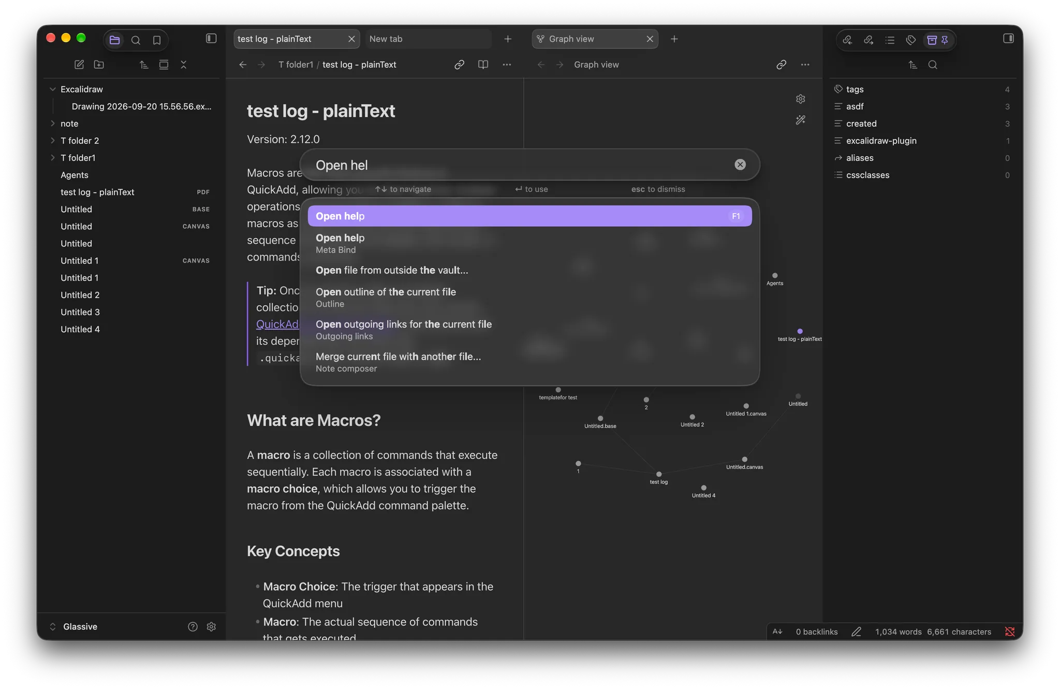Collapse the Excalidraw folder
This screenshot has height=689, width=1060.
pos(52,89)
